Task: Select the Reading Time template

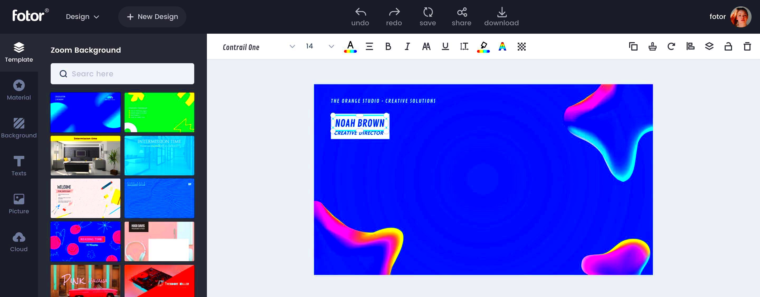Action: [x=85, y=241]
